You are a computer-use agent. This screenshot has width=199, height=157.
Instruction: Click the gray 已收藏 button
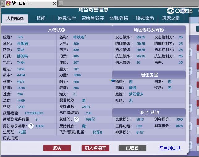[132, 148]
